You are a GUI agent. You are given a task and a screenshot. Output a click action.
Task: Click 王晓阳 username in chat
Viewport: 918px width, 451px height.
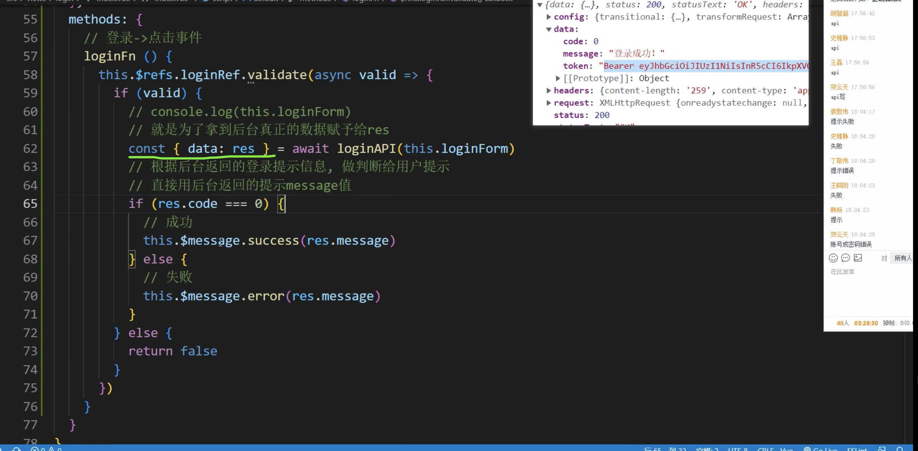click(x=839, y=186)
